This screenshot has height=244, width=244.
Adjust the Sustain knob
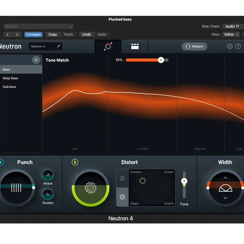coord(48,195)
